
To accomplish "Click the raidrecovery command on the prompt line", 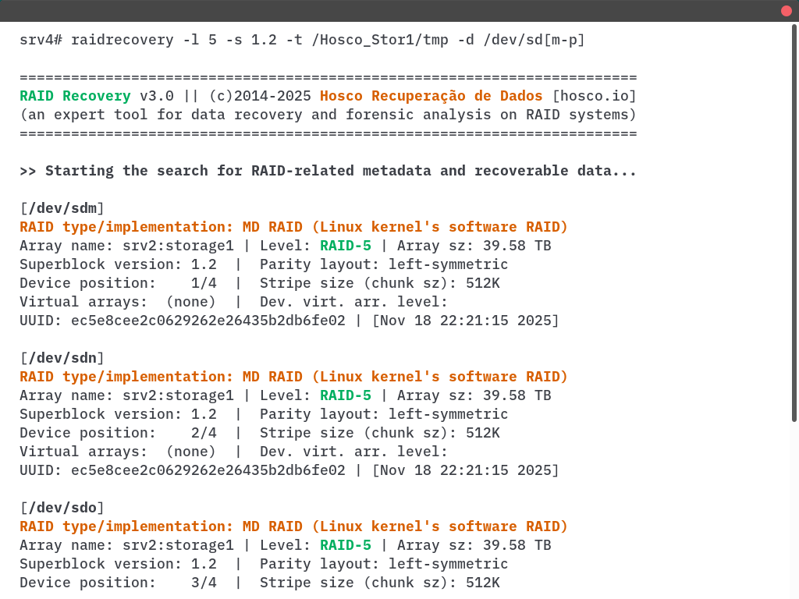I will (x=122, y=40).
